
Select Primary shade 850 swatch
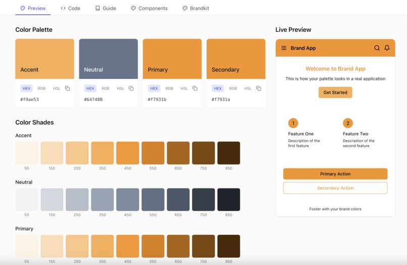click(x=229, y=246)
